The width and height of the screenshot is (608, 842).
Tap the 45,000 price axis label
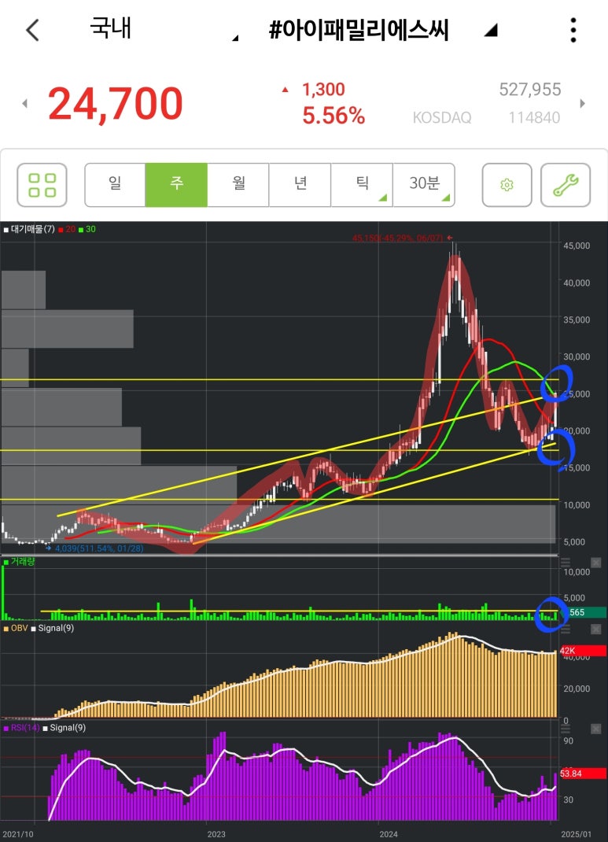click(577, 246)
